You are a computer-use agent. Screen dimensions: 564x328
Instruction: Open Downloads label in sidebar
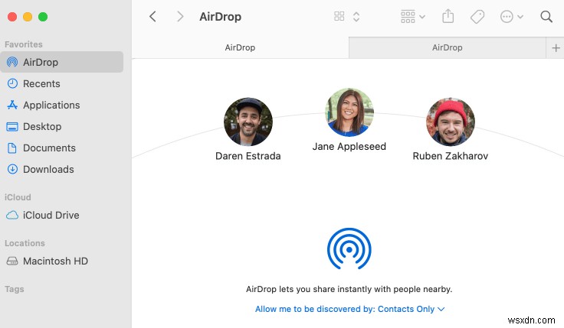click(48, 170)
